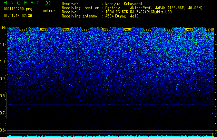Click the kHz axis unit label
This screenshot has height=137, width=217.
point(3,28)
